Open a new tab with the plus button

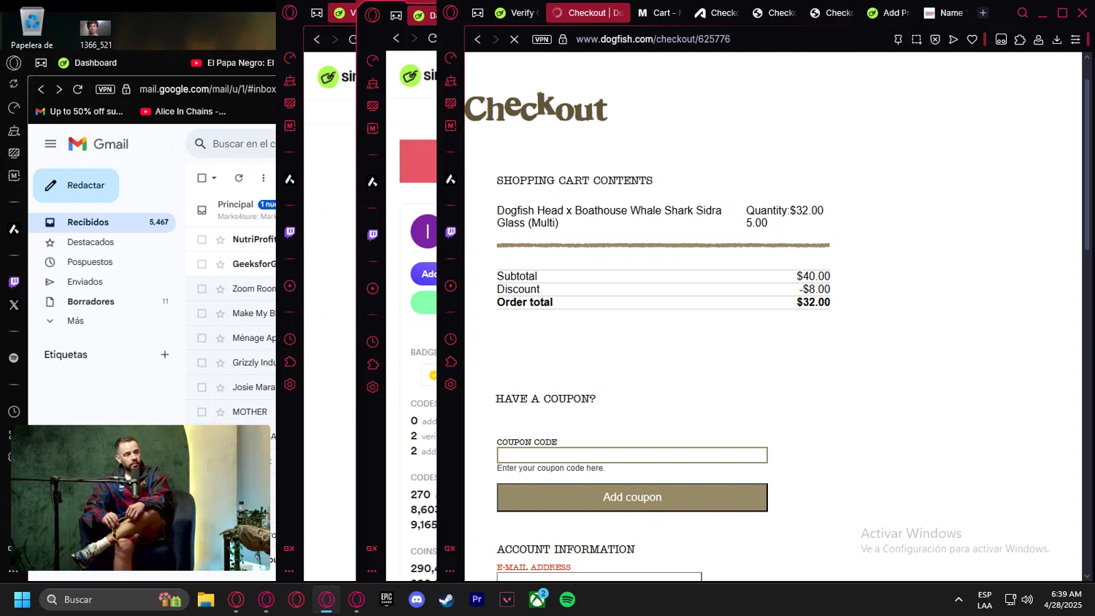click(983, 13)
